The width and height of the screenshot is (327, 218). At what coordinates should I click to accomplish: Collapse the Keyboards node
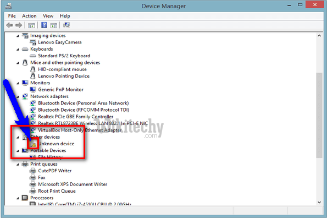[x=18, y=50]
